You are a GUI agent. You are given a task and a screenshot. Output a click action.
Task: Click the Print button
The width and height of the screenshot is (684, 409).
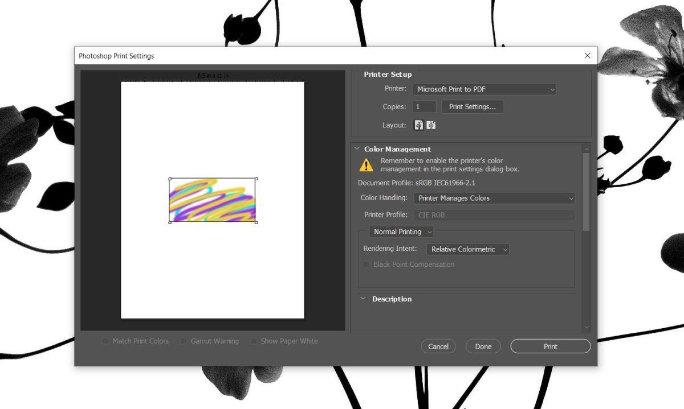click(549, 346)
